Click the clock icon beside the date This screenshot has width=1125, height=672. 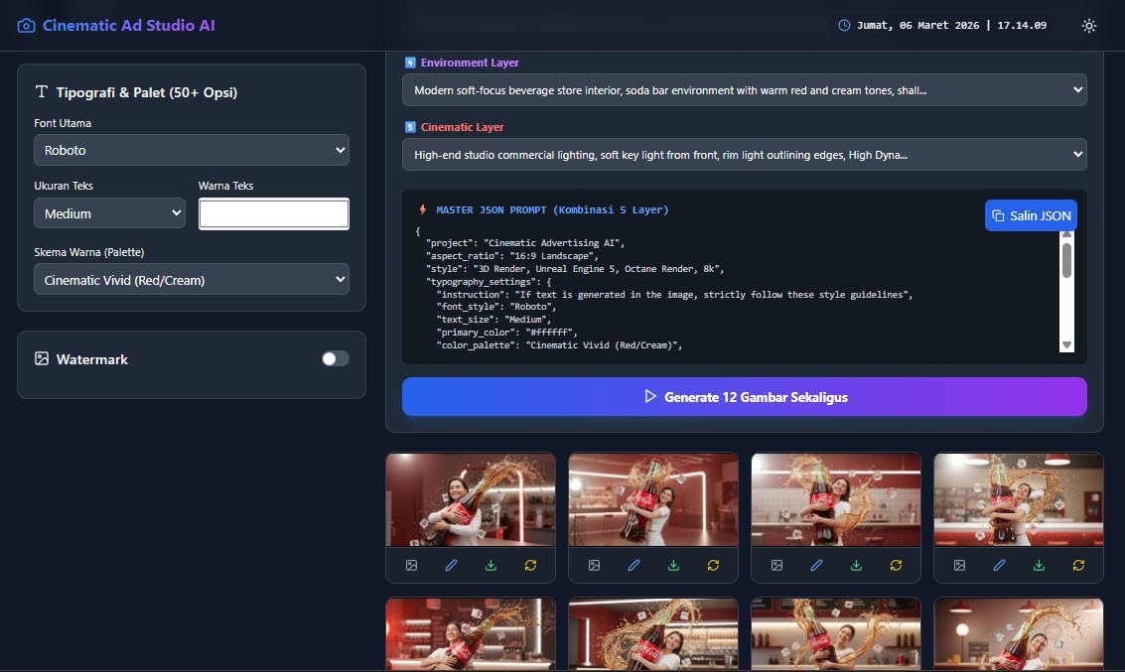pos(844,25)
